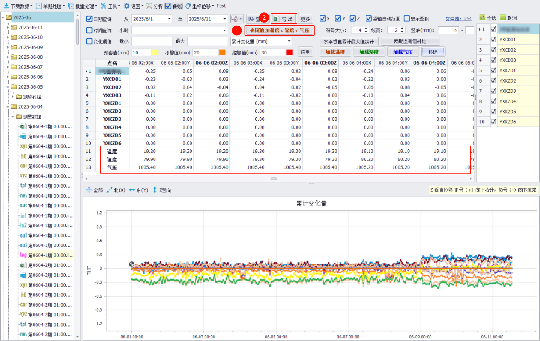Click the 导出 export button
The image size is (540, 341).
tap(284, 19)
